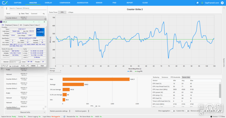Open the CapFrameX.com link

[212, 3]
